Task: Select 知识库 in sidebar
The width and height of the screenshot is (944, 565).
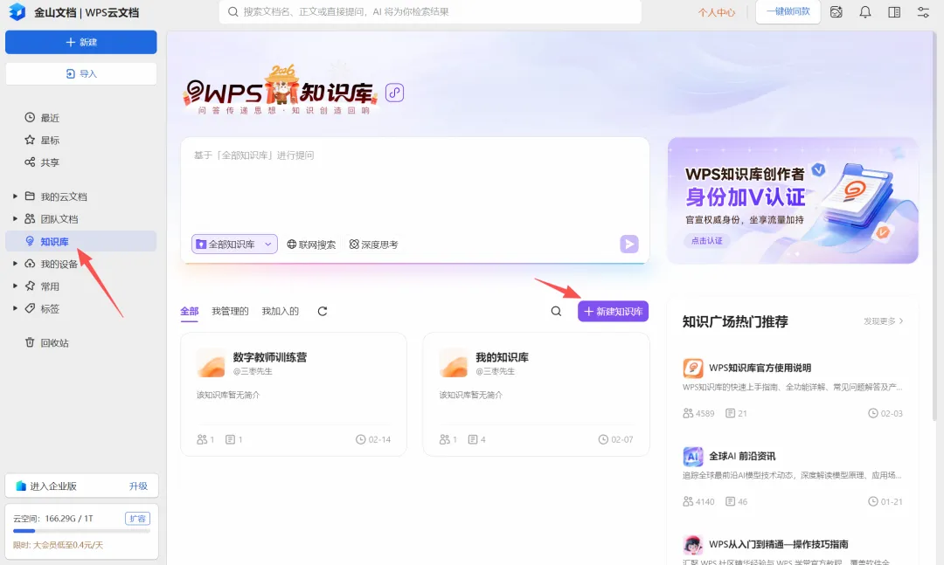Action: tap(80, 241)
